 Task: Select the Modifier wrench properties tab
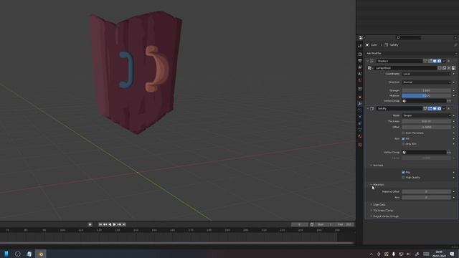[360, 103]
